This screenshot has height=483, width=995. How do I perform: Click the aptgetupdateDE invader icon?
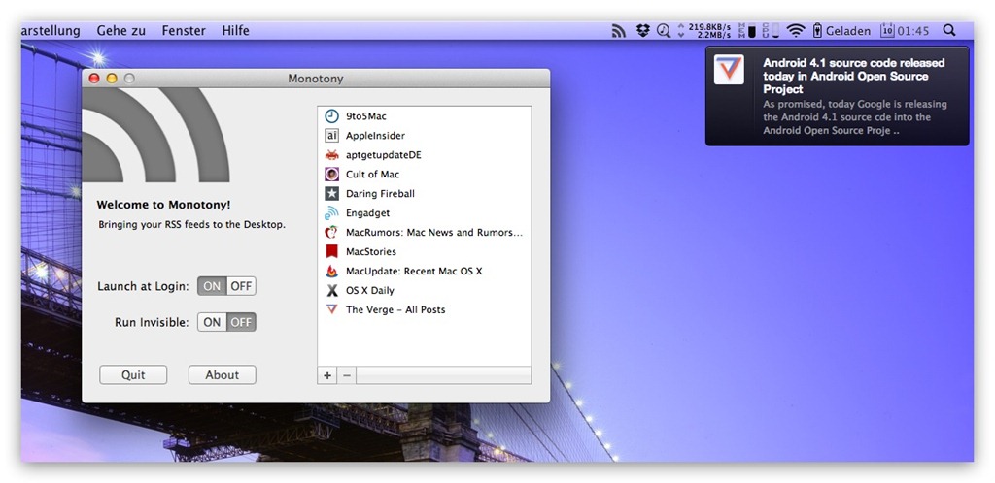(332, 155)
